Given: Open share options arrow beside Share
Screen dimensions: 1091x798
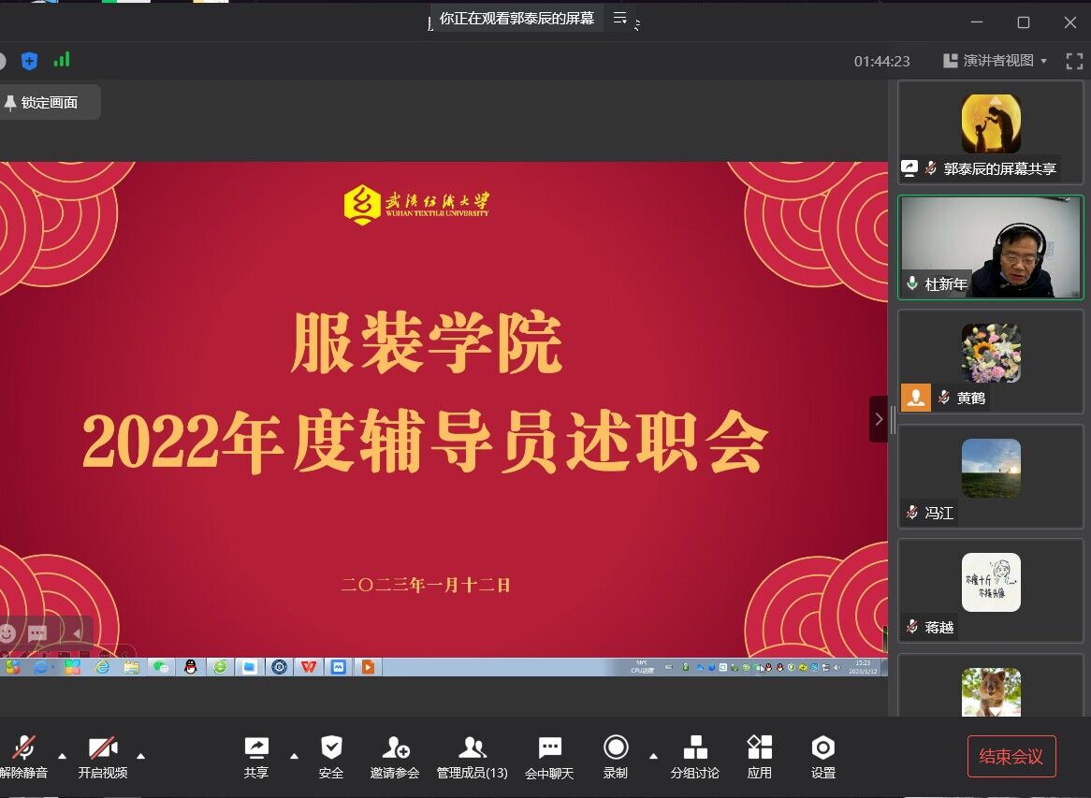Looking at the screenshot, I should point(294,756).
